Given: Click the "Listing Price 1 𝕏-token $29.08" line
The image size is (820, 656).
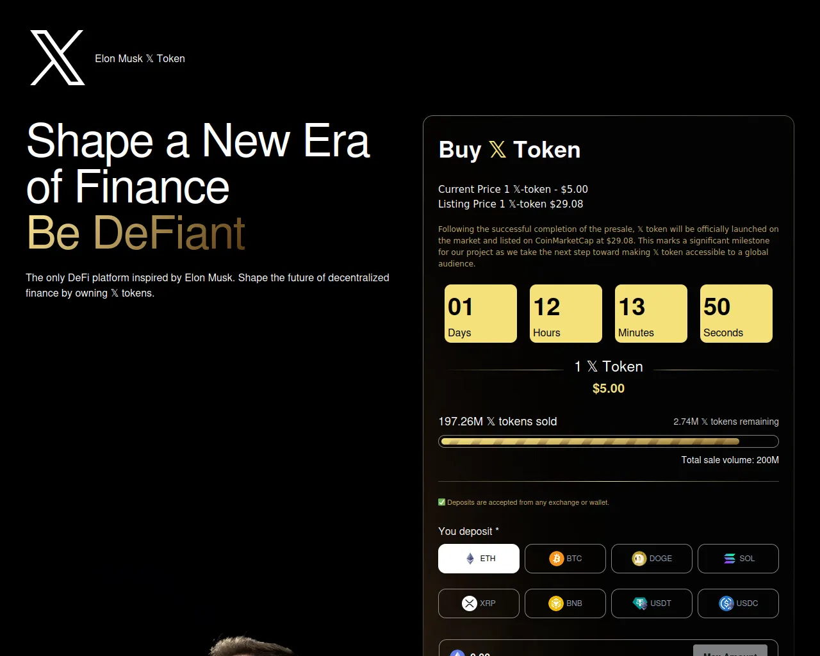Looking at the screenshot, I should pyautogui.click(x=511, y=204).
